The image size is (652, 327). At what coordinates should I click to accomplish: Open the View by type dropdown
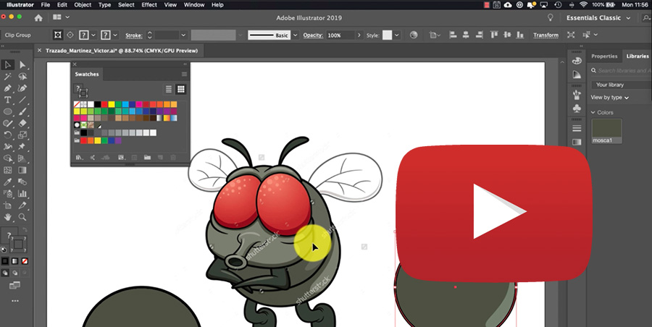[x=610, y=98]
